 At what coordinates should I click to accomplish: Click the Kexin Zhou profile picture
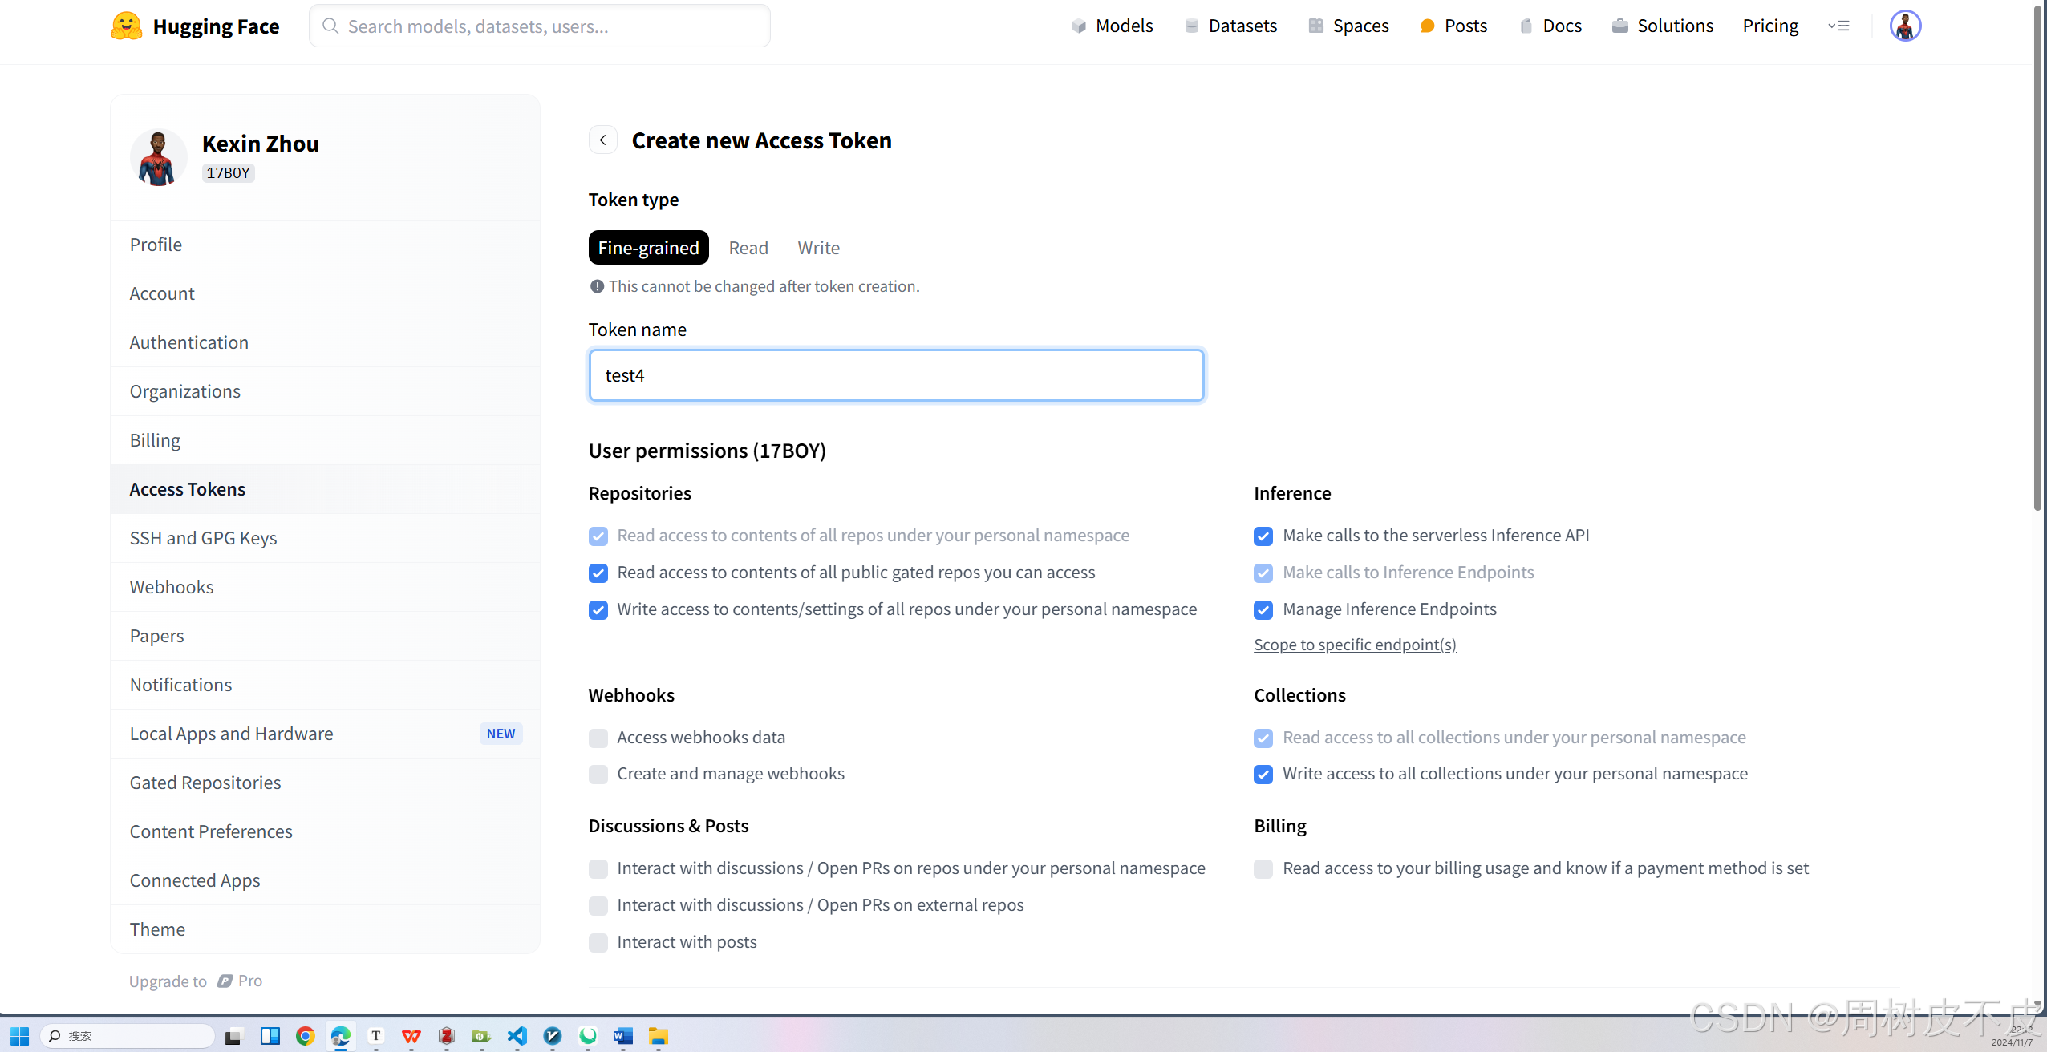pyautogui.click(x=158, y=158)
